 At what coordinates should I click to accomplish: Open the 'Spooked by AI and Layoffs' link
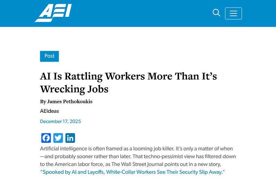pyautogui.click(x=132, y=172)
